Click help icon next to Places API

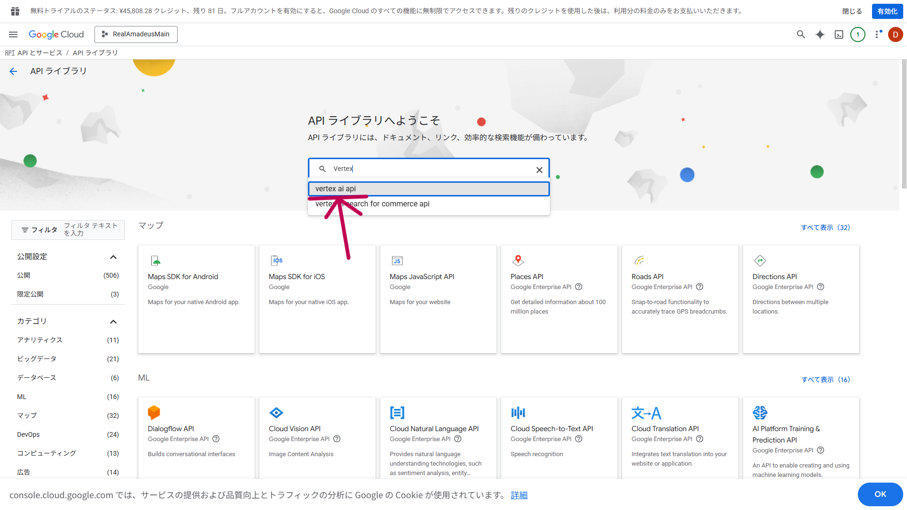(x=579, y=287)
